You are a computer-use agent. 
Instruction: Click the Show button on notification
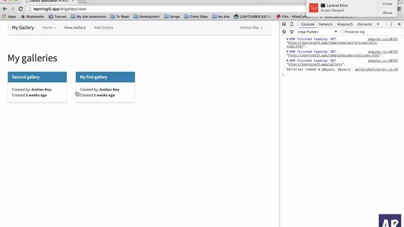[387, 13]
